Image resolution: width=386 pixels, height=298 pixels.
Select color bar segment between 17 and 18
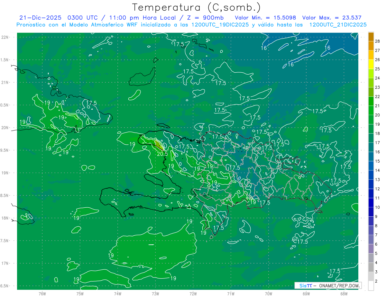(371, 138)
